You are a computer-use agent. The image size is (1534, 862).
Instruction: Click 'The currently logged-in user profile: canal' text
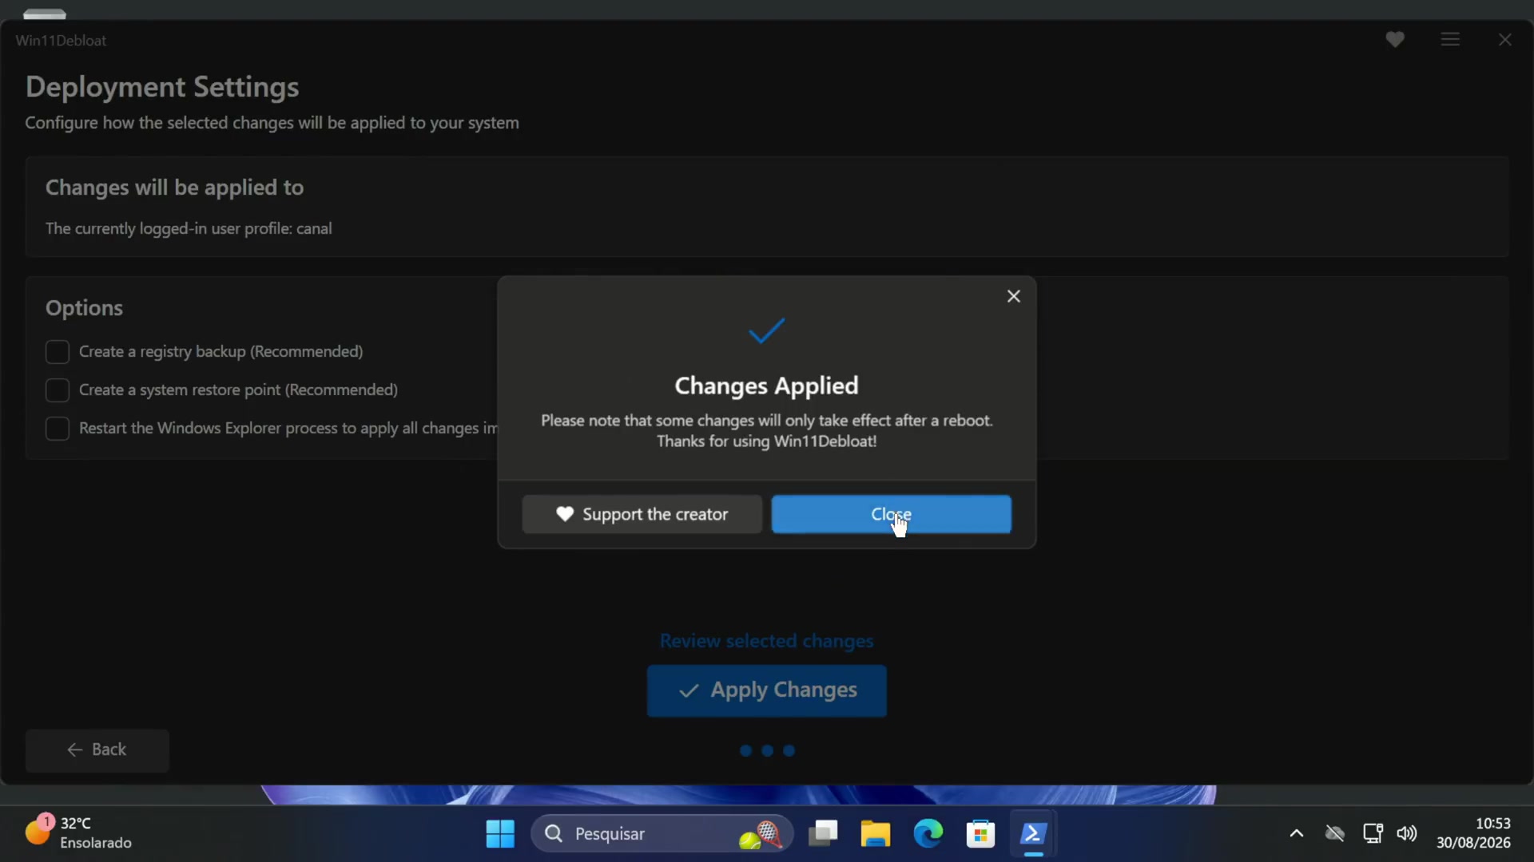click(189, 228)
